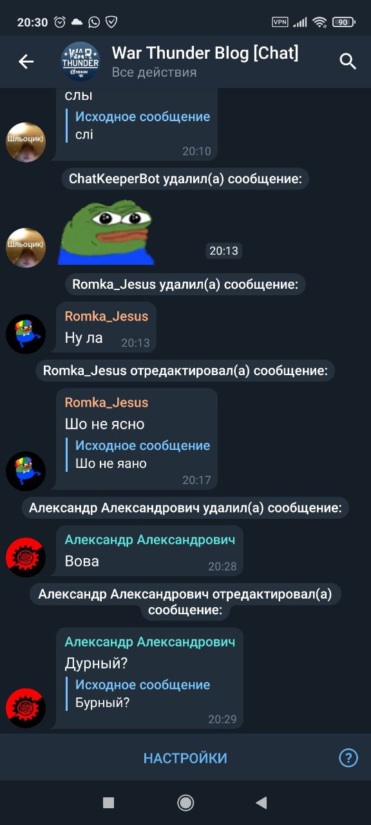Open search with magnifier icon
371x825 pixels.
tap(348, 62)
